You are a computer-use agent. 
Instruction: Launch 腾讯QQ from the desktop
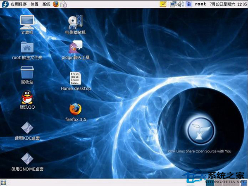click(27, 98)
